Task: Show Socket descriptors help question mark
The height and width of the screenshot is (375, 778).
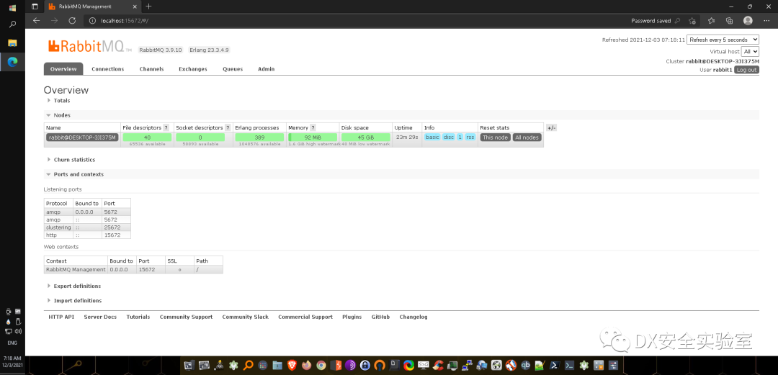Action: [228, 127]
